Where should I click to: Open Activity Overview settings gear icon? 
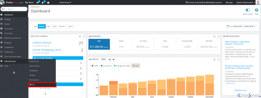[80, 36]
